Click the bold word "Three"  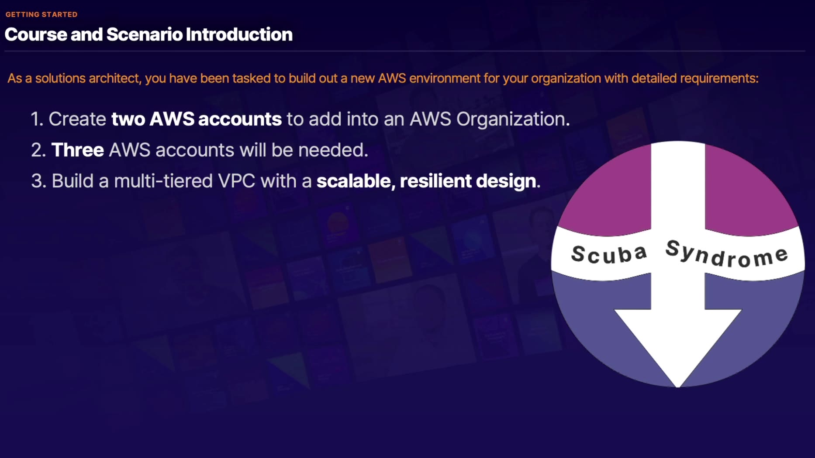[x=77, y=150]
